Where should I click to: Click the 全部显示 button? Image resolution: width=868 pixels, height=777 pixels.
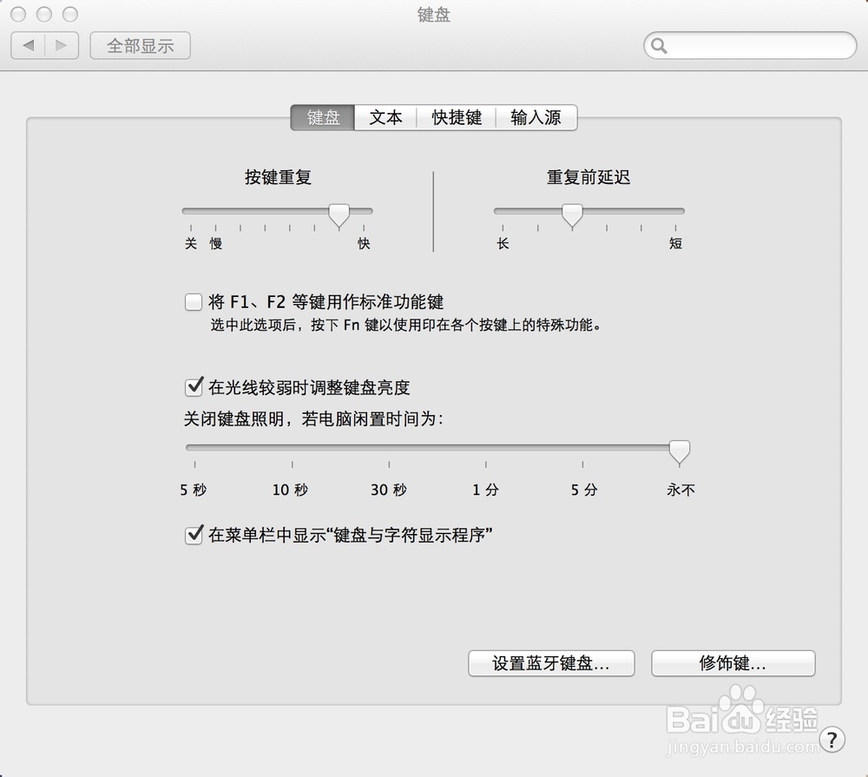[x=140, y=45]
